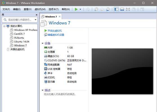Viewport: 157px width, 112px height.
Task: Click the USB 控制器 device row
Action: [x=65, y=69]
